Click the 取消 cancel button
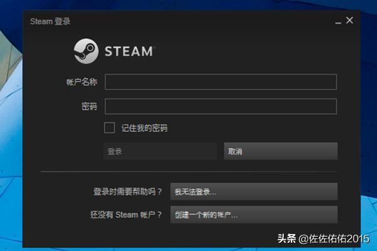The width and height of the screenshot is (377, 251). [x=281, y=151]
